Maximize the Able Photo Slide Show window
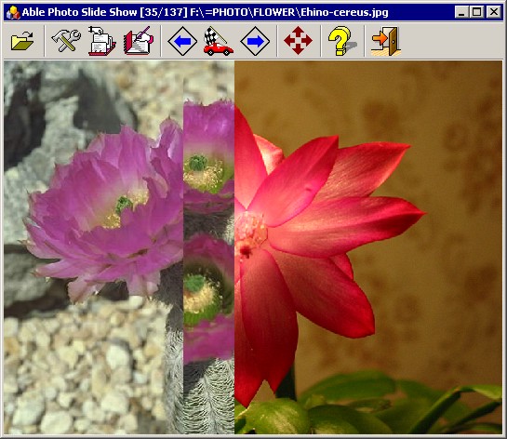The image size is (507, 439). point(476,12)
